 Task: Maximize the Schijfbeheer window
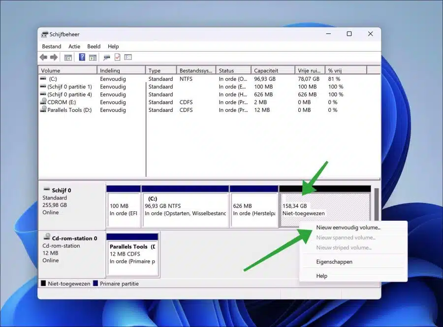[349, 34]
